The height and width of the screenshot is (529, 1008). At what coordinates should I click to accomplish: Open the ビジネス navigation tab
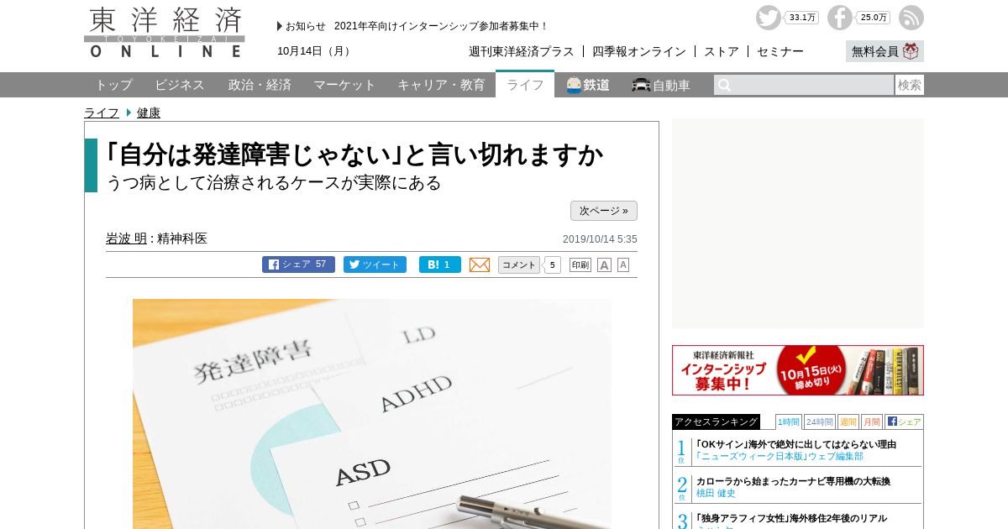coord(180,85)
